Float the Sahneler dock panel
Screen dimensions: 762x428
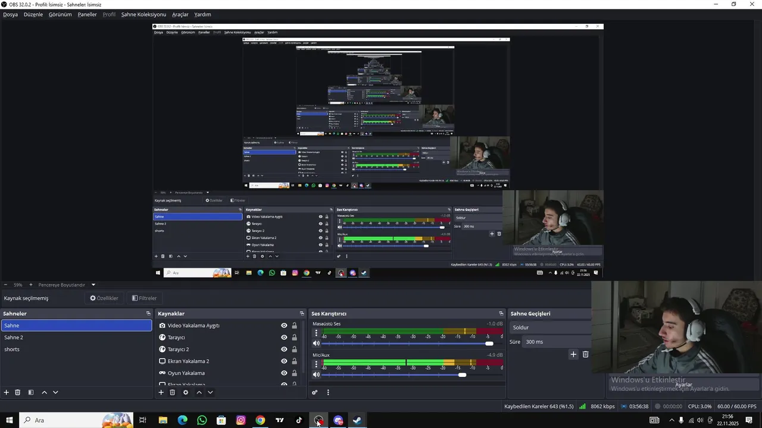[x=148, y=313]
